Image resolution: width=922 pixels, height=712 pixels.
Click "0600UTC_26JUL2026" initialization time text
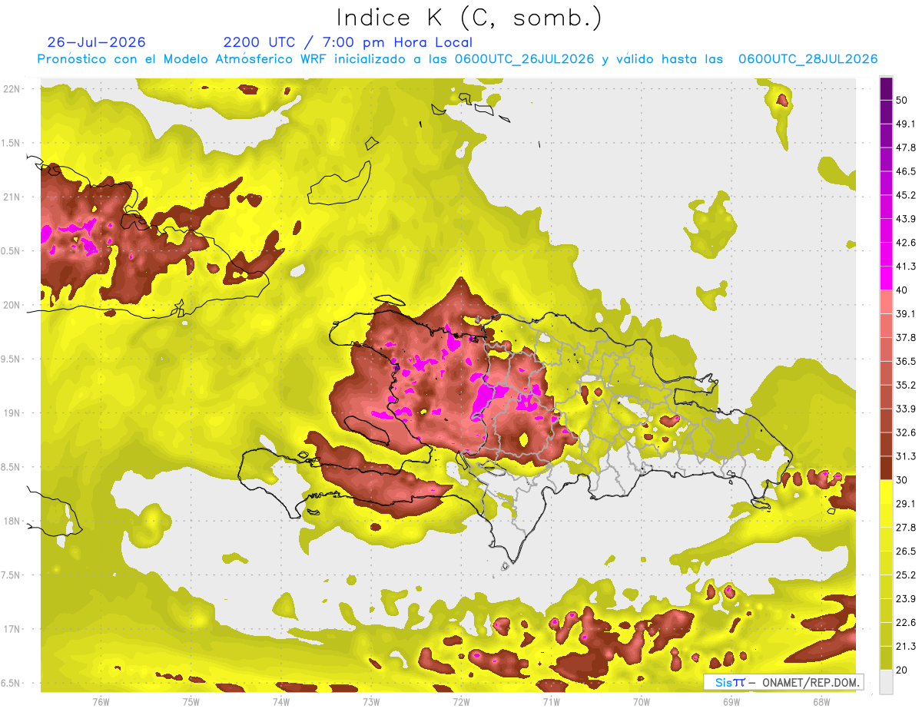(x=524, y=59)
